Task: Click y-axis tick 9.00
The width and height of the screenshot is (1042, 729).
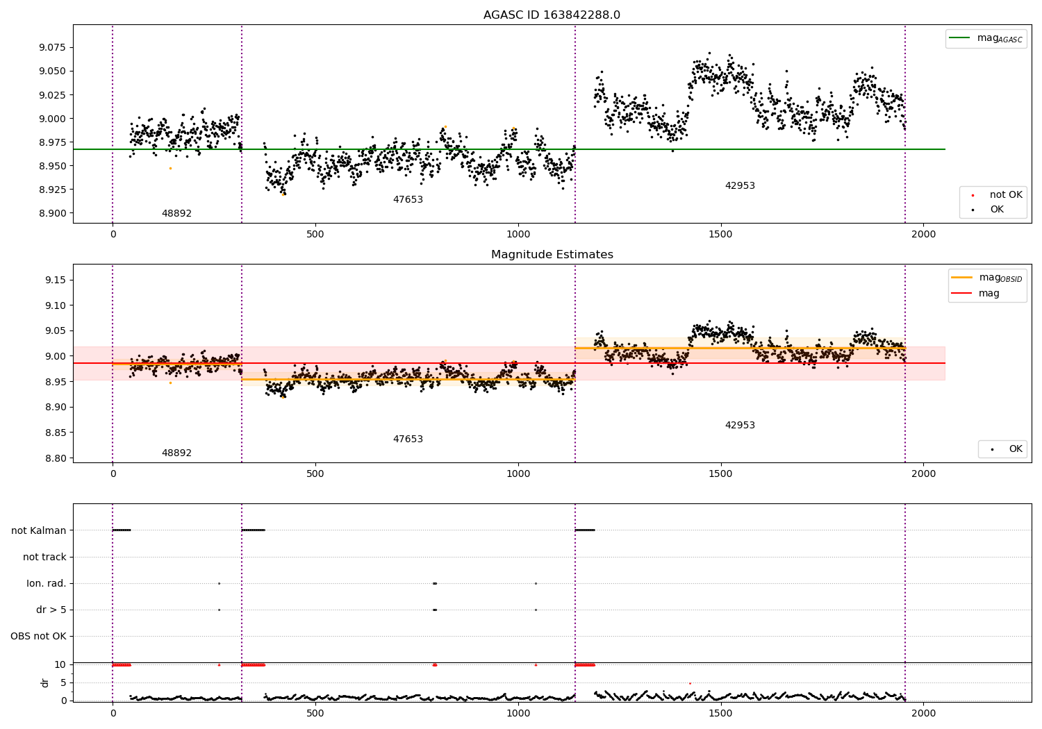Action: point(56,357)
